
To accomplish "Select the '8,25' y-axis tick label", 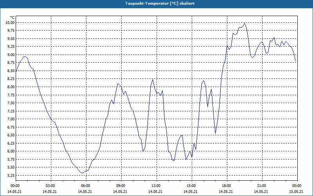I will click(11, 79).
